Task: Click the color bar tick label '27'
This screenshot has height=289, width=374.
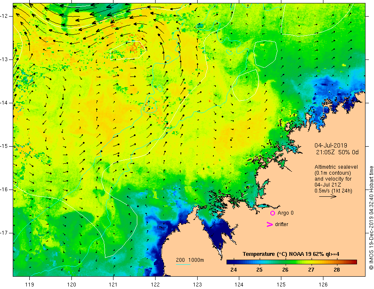Action: [x=311, y=270]
